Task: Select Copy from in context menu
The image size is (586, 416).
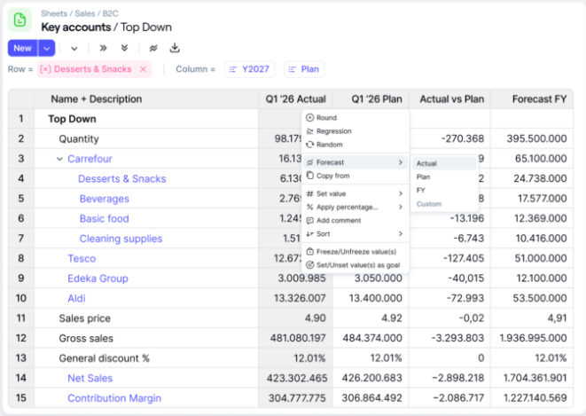Action: pyautogui.click(x=356, y=176)
